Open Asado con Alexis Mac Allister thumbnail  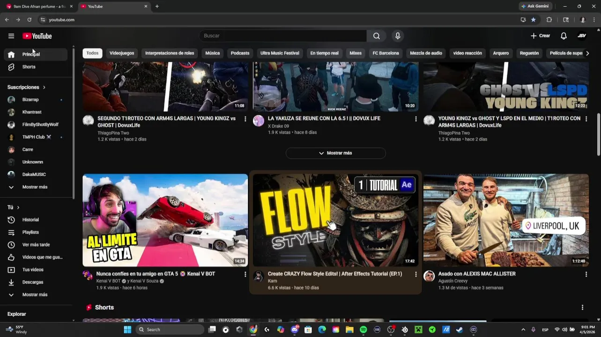(506, 220)
